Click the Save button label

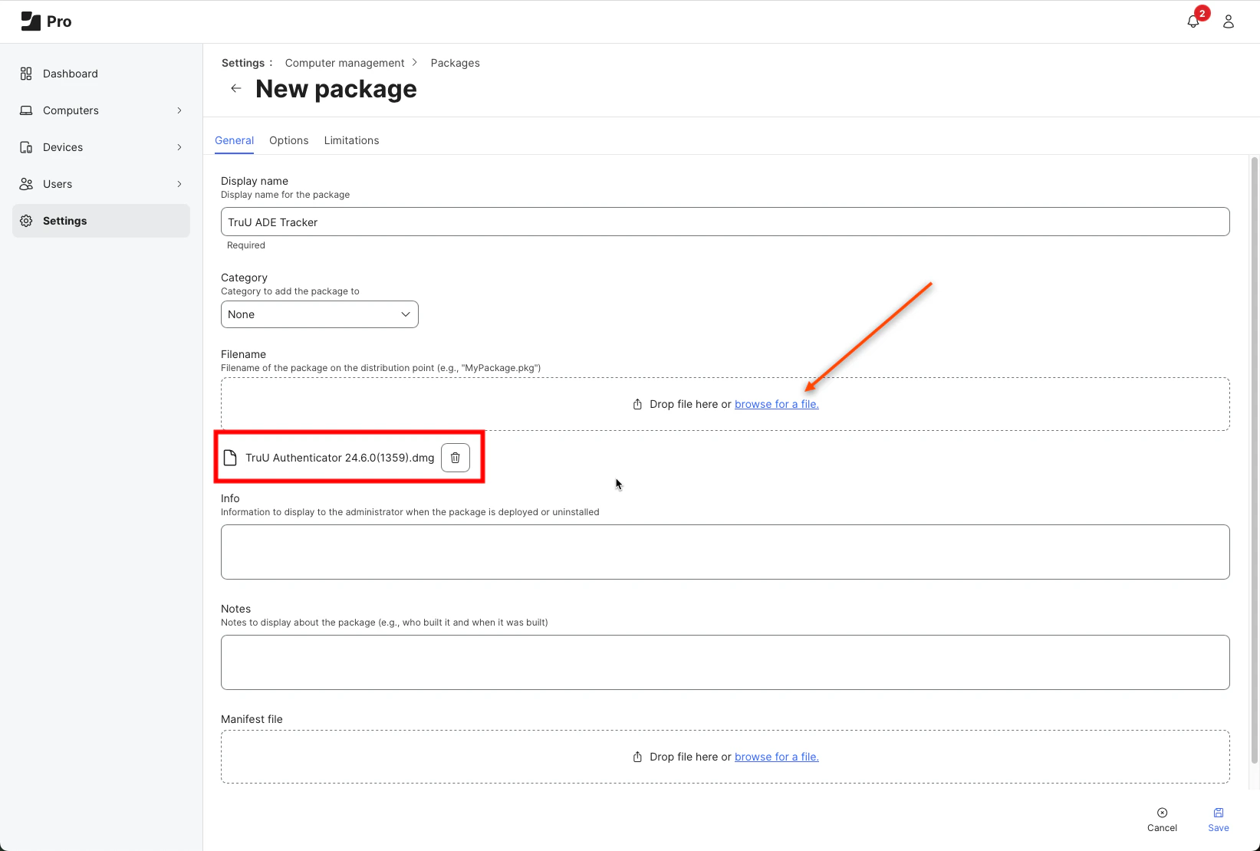pyautogui.click(x=1219, y=828)
